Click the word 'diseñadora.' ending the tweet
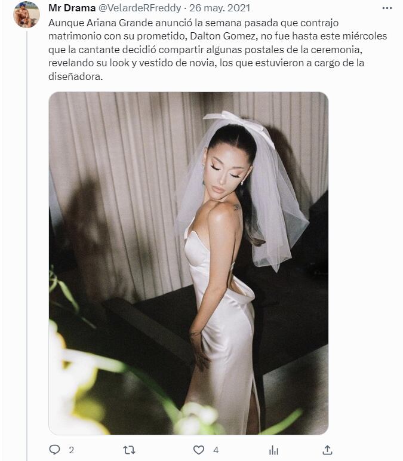Viewport: 403px width, 461px height. tap(76, 76)
